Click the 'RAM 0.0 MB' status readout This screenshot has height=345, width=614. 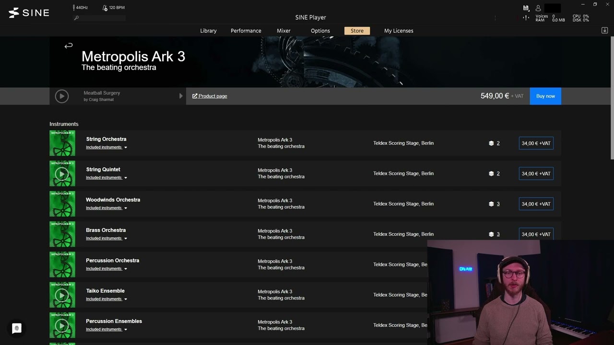(550, 20)
